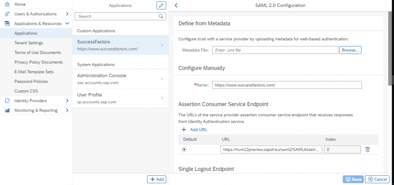Click the Users & Authorizations icon

7,14
